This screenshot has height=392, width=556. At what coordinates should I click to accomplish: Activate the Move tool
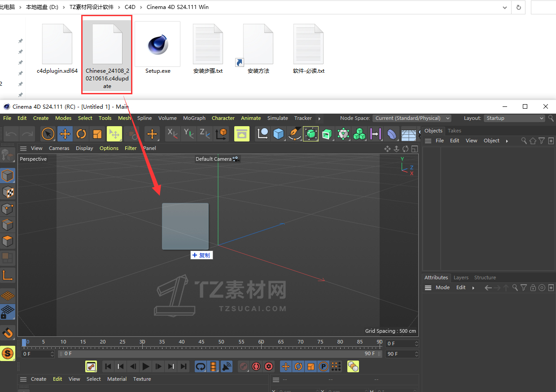[x=65, y=134]
